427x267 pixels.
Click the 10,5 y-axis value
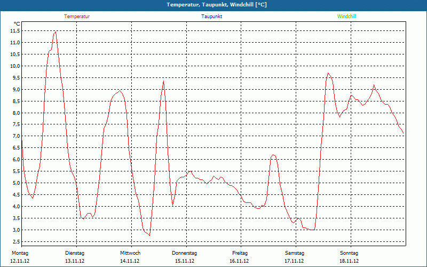[15, 54]
